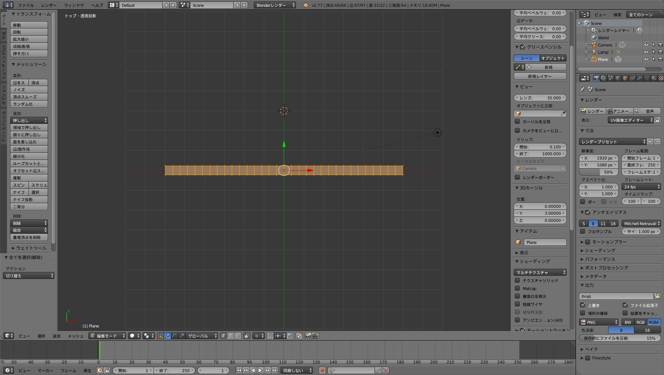This screenshot has width=664, height=375.
Task: Open the Mesh (メッシュ) menu in 3D header
Action: 76,336
